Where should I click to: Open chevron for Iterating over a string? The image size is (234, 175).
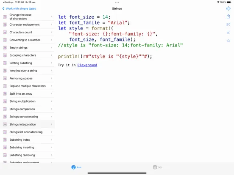(x=51, y=71)
